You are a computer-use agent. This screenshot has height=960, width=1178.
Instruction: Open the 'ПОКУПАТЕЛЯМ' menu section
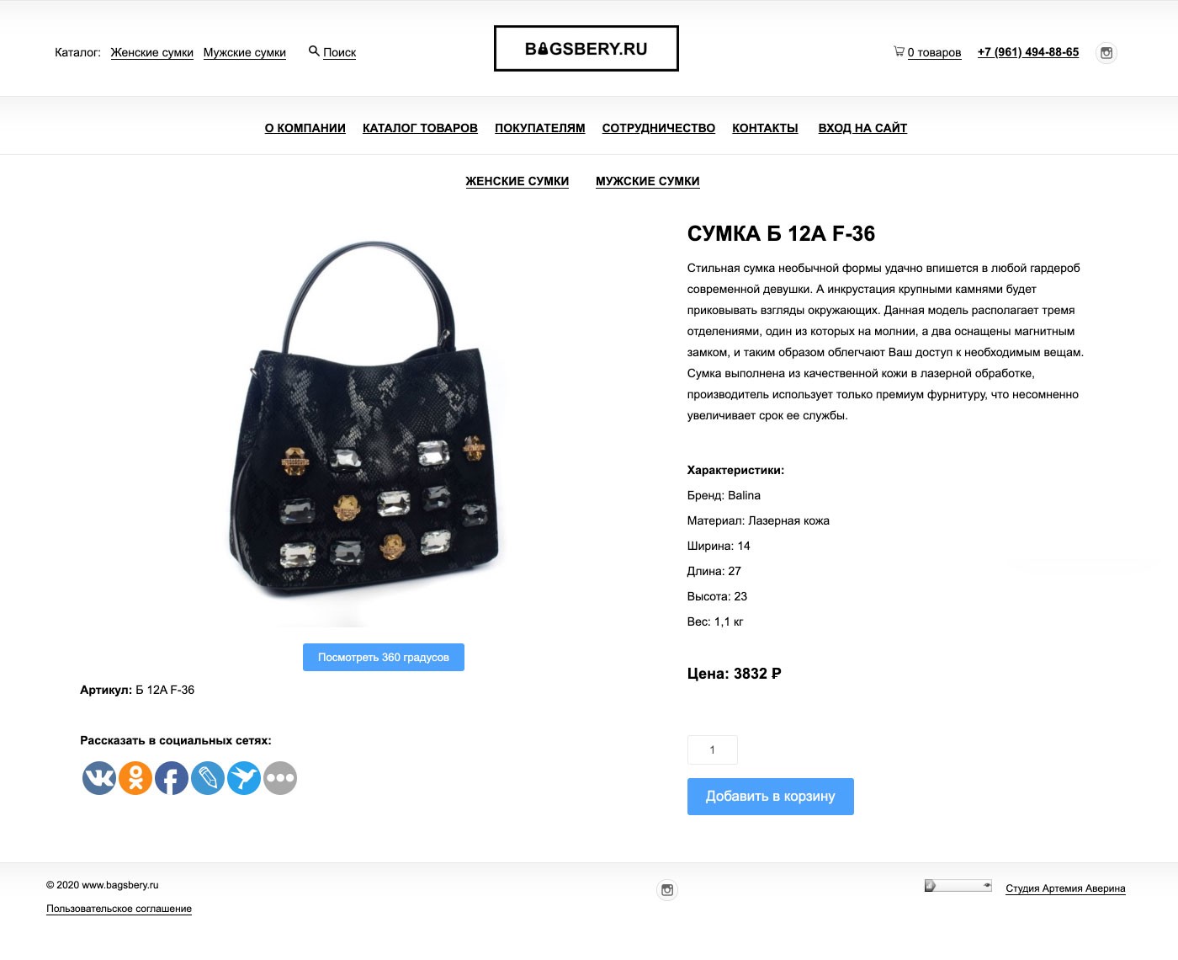click(x=540, y=128)
